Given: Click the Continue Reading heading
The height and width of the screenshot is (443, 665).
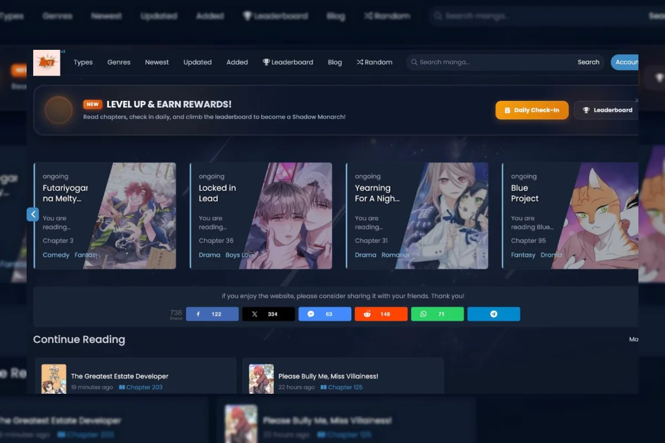Looking at the screenshot, I should coord(79,339).
